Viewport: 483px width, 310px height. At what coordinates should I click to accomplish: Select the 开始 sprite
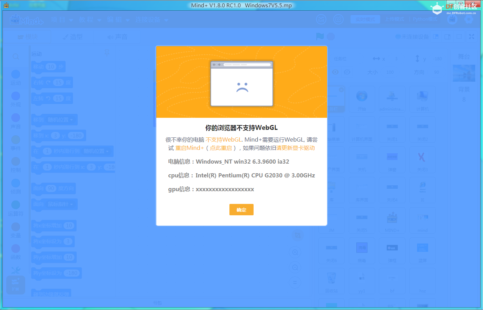tap(362, 100)
